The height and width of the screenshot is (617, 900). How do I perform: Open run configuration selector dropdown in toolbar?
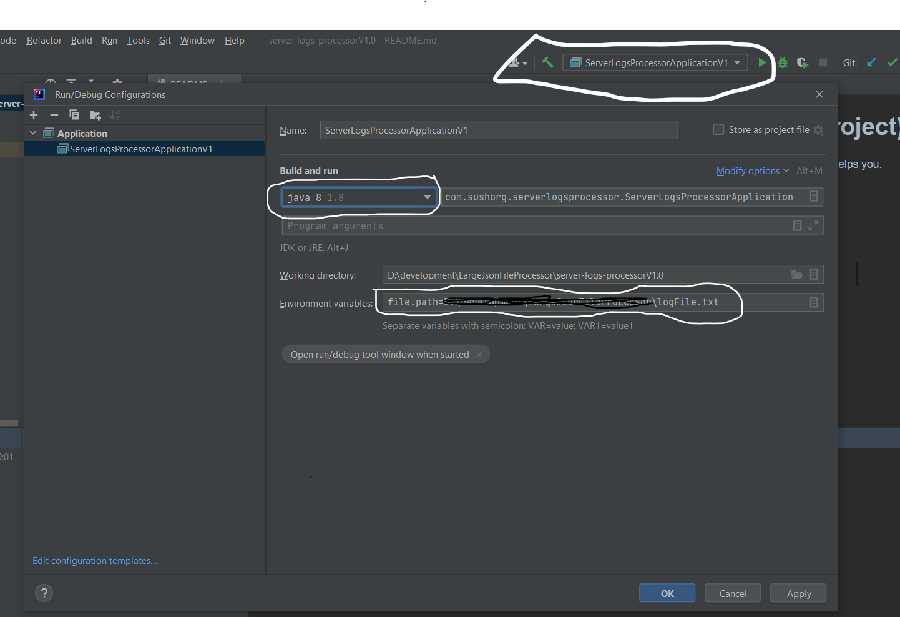(655, 62)
